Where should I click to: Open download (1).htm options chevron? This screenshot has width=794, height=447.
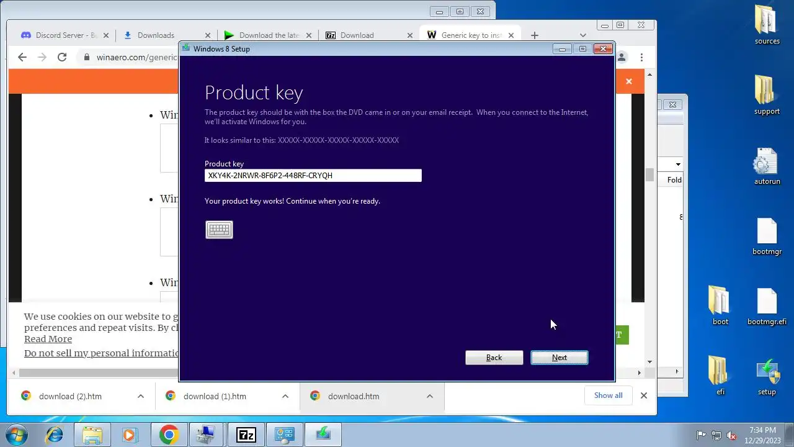(285, 396)
